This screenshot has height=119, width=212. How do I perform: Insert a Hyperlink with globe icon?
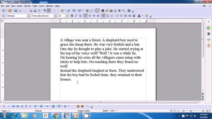pyautogui.click(x=87, y=11)
